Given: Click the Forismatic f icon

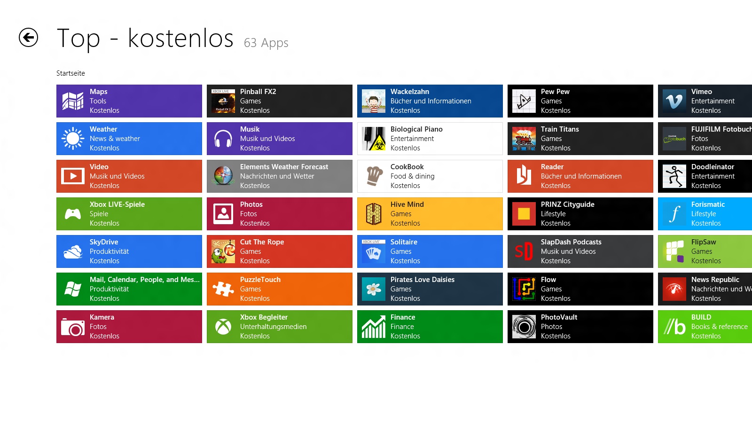Looking at the screenshot, I should (674, 214).
